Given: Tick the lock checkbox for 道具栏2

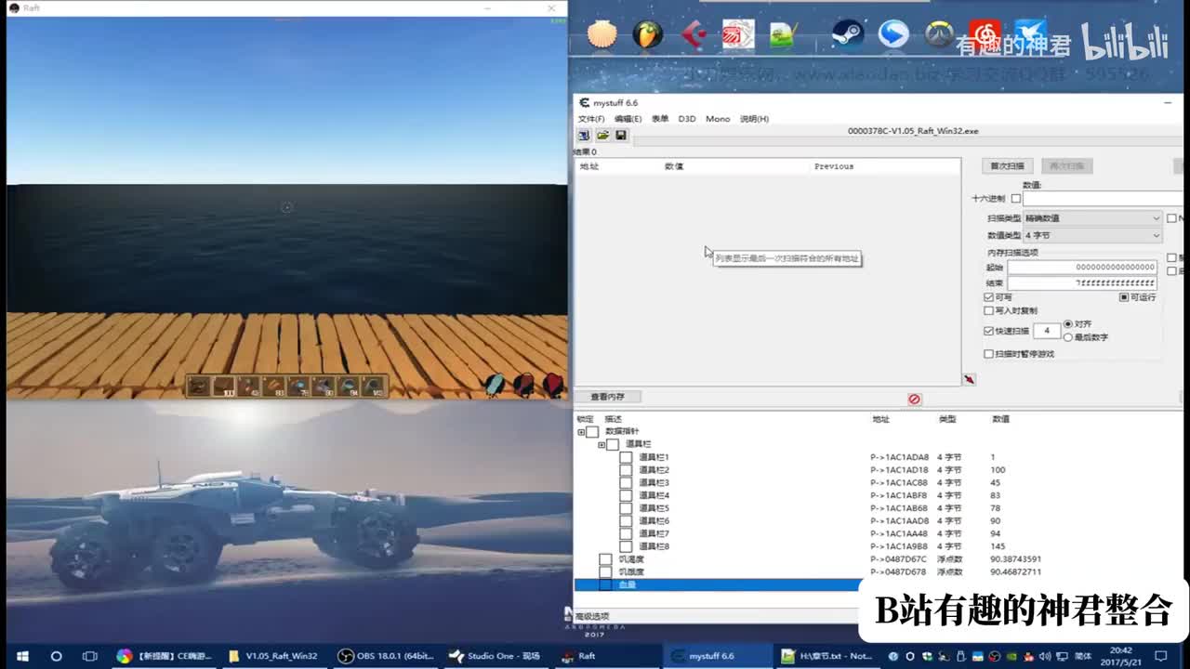Looking at the screenshot, I should (x=626, y=470).
